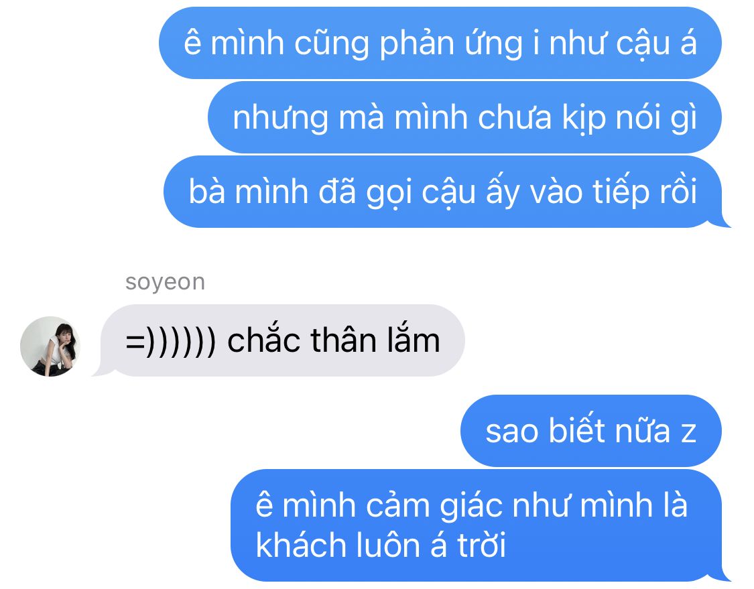Select the message 'sao biết nữa z'
The image size is (754, 589).
[x=591, y=431]
